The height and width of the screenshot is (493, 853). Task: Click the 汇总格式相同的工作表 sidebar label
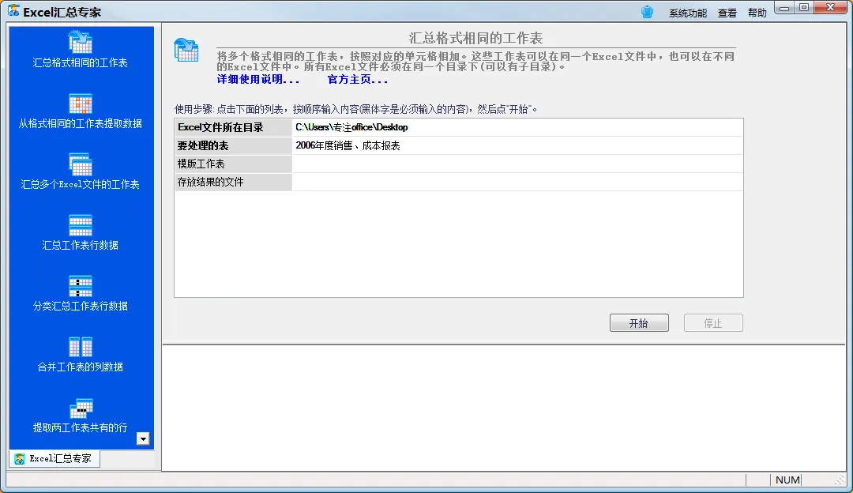pos(80,62)
